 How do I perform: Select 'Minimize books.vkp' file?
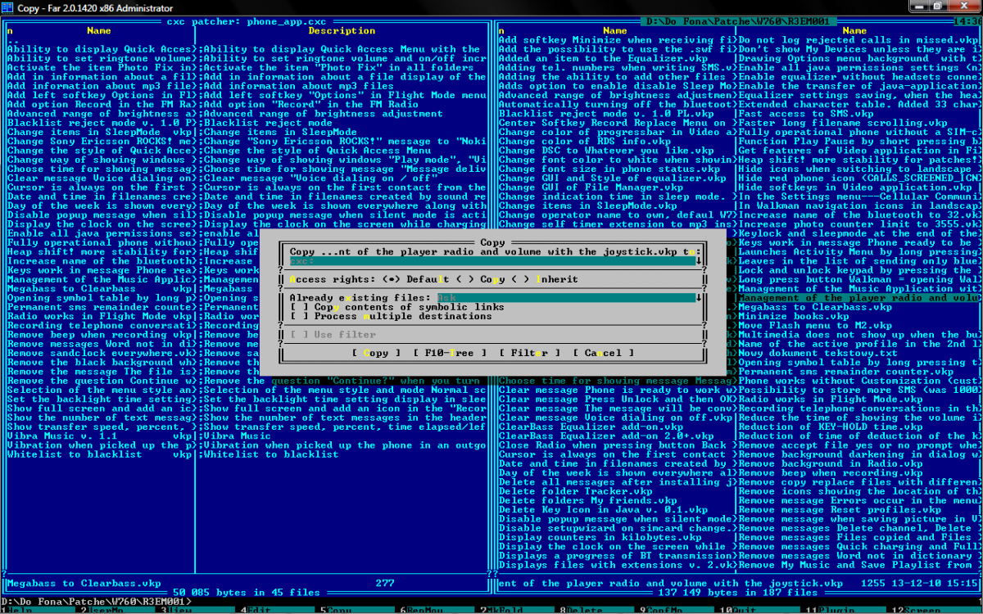(858, 316)
